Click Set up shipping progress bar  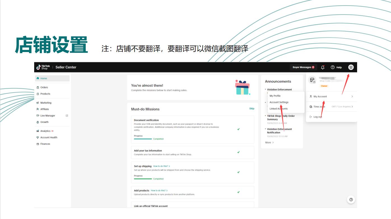143,179
